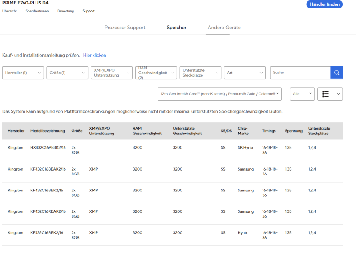The height and width of the screenshot is (256, 356).
Task: Open the Alle dropdown
Action: coord(302,94)
